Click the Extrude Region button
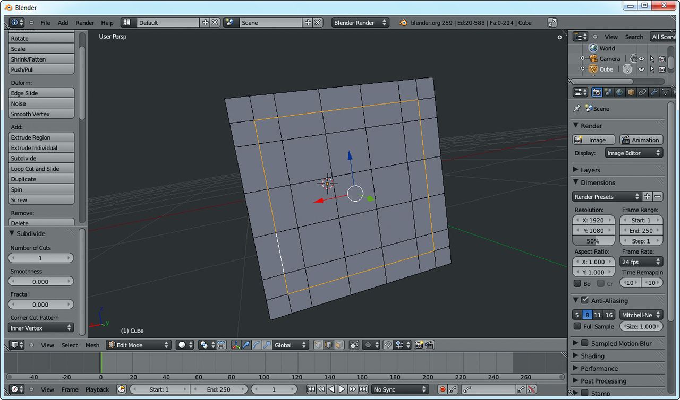Screen dimensions: 680x400 pos(41,137)
